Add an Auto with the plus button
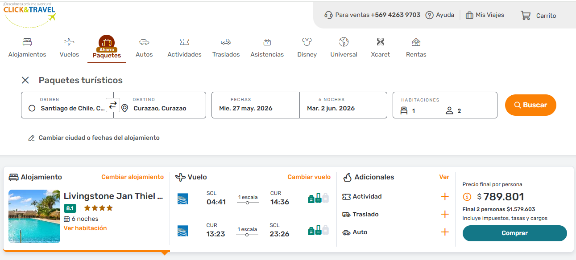576x260 pixels. [445, 232]
